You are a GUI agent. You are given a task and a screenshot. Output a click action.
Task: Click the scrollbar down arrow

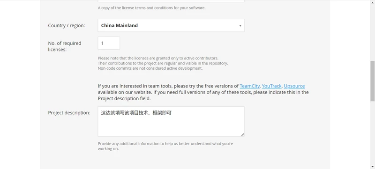372,167
